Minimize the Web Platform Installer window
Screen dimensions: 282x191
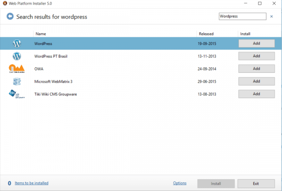[246, 3]
